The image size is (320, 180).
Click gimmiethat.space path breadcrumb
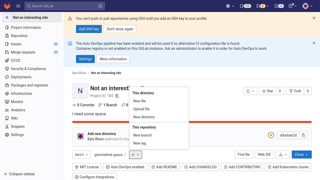(108, 155)
